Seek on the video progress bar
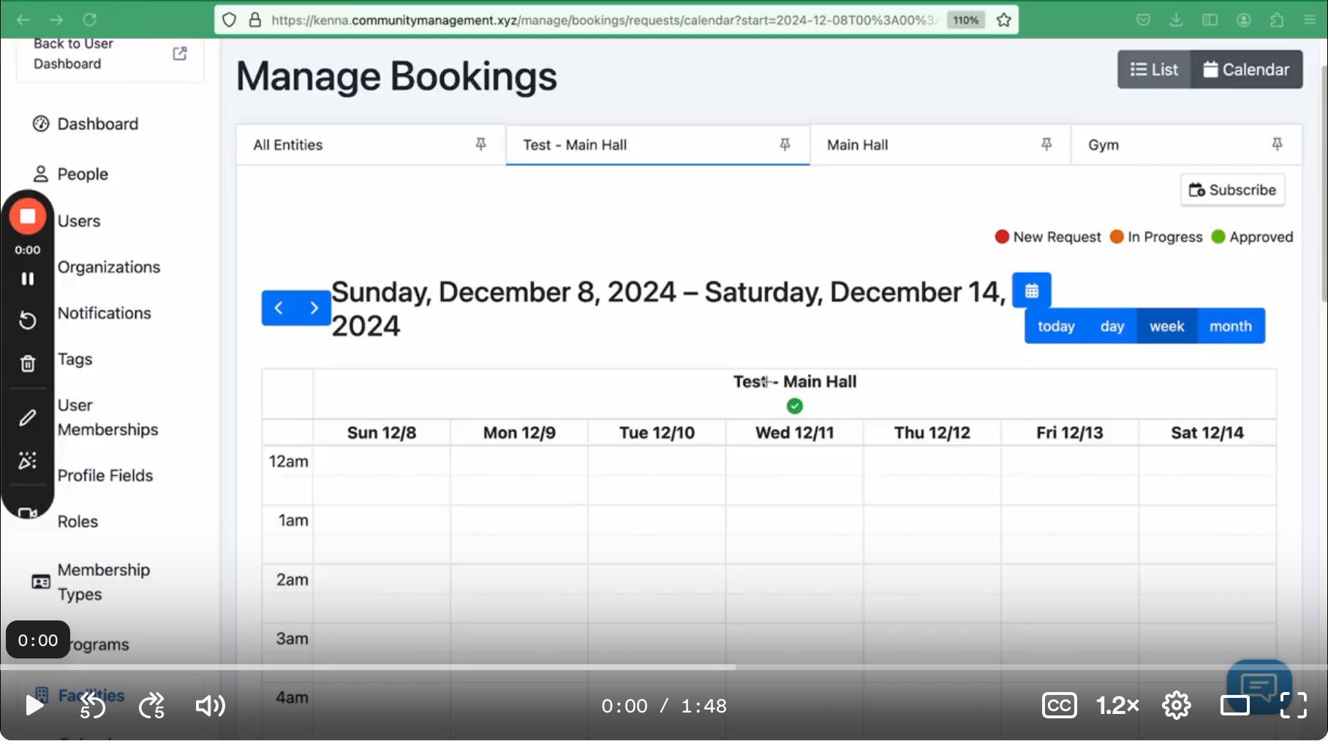Image resolution: width=1328 pixels, height=741 pixels. [664, 667]
